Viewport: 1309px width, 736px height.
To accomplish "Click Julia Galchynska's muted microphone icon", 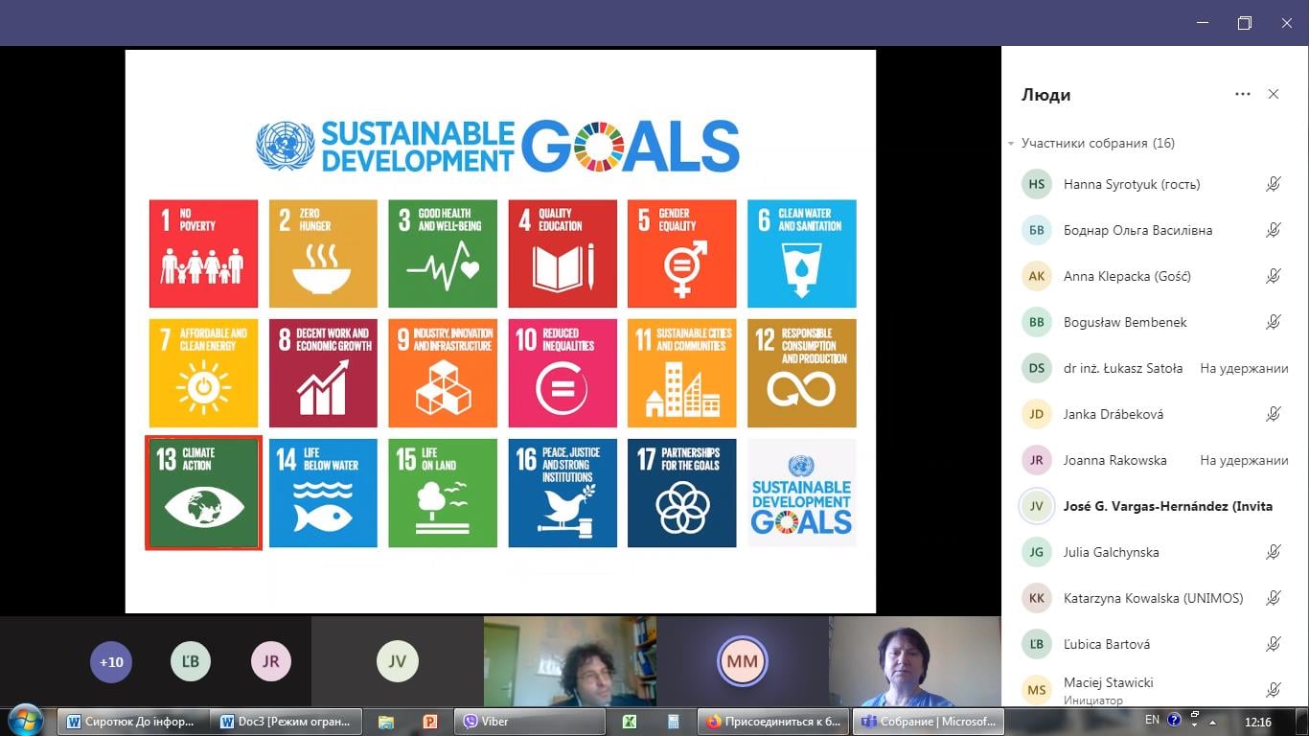I will pyautogui.click(x=1274, y=552).
